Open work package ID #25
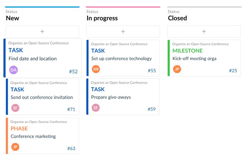The height and width of the screenshot is (163, 246). click(233, 71)
